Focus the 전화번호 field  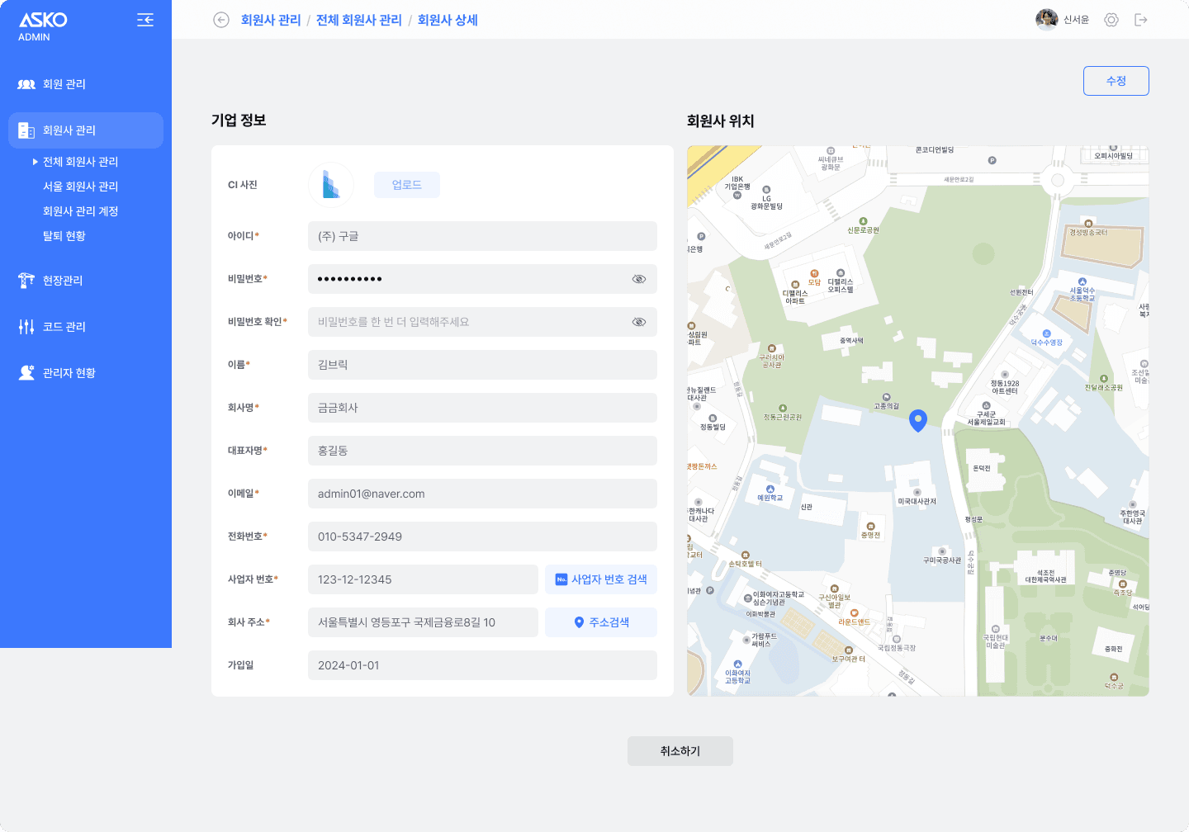click(x=482, y=537)
